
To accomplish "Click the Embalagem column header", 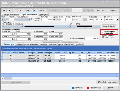I will point(49,53).
